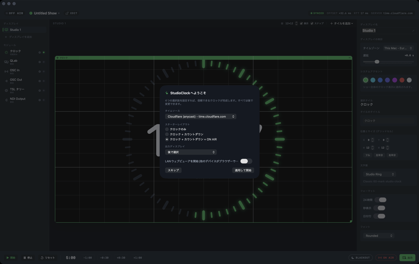Open settings gear for QLab module
419x264 pixels.
40,62
